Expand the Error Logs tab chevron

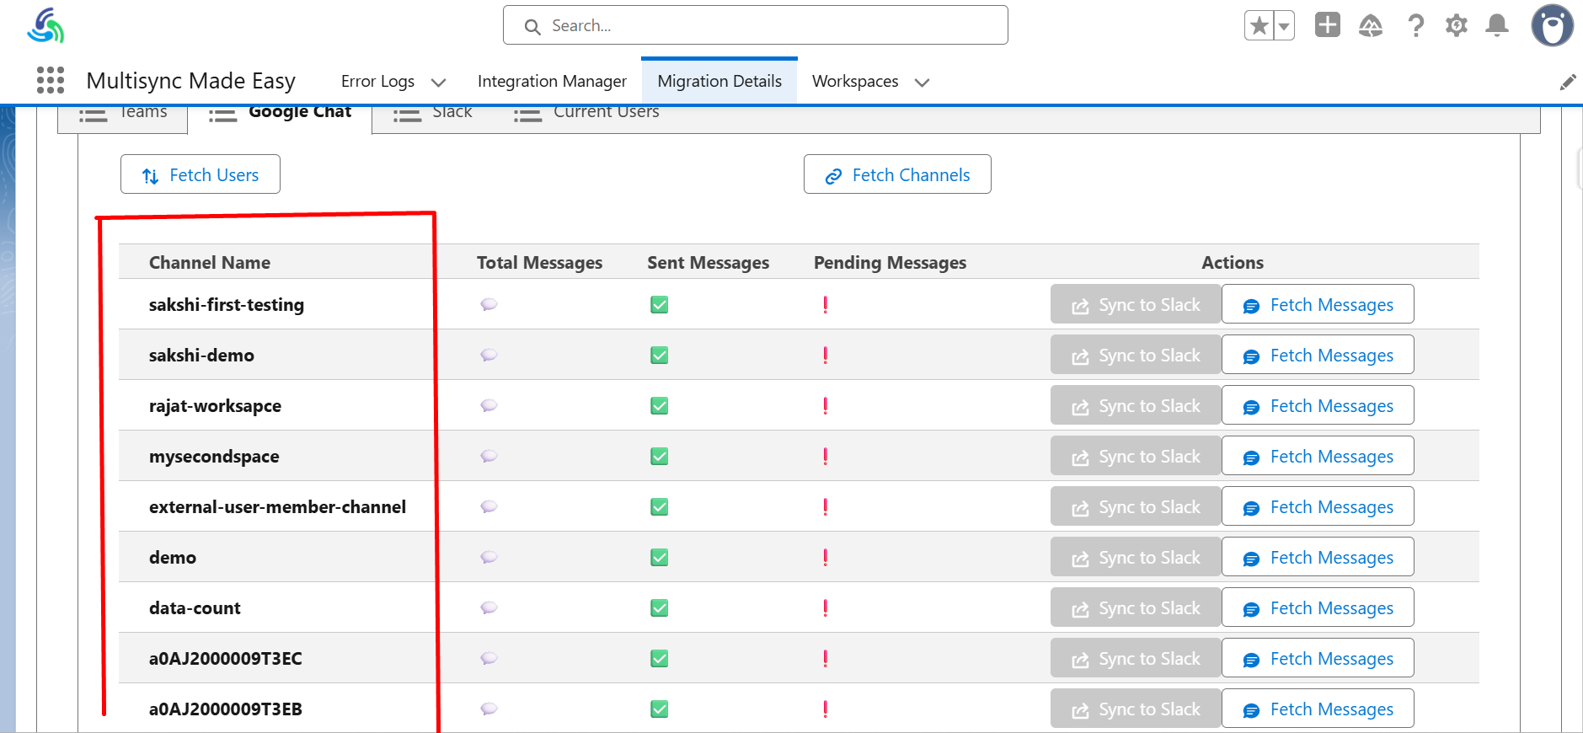pos(438,82)
